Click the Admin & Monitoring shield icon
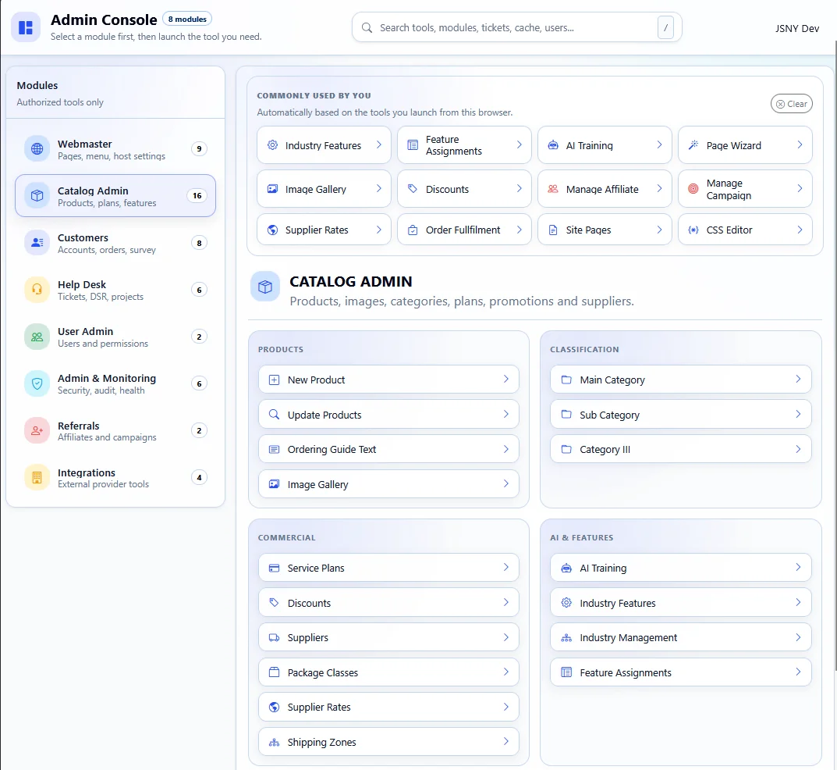This screenshot has height=770, width=837. (x=37, y=383)
